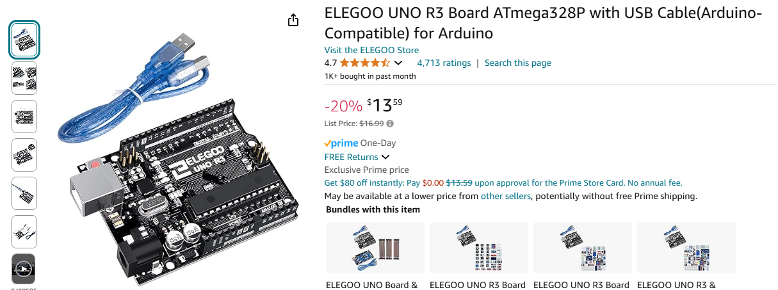This screenshot has width=778, height=290.
Task: Select the second product image thumbnail
Action: point(25,78)
